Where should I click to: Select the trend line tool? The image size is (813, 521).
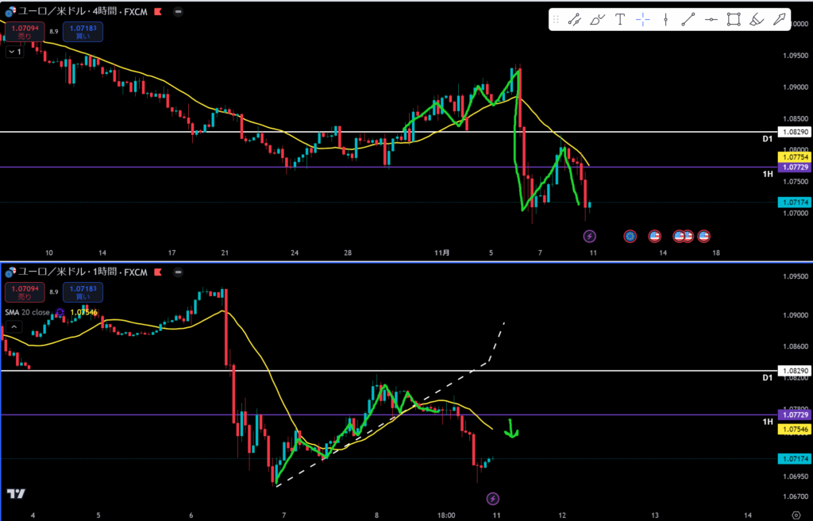(x=688, y=20)
